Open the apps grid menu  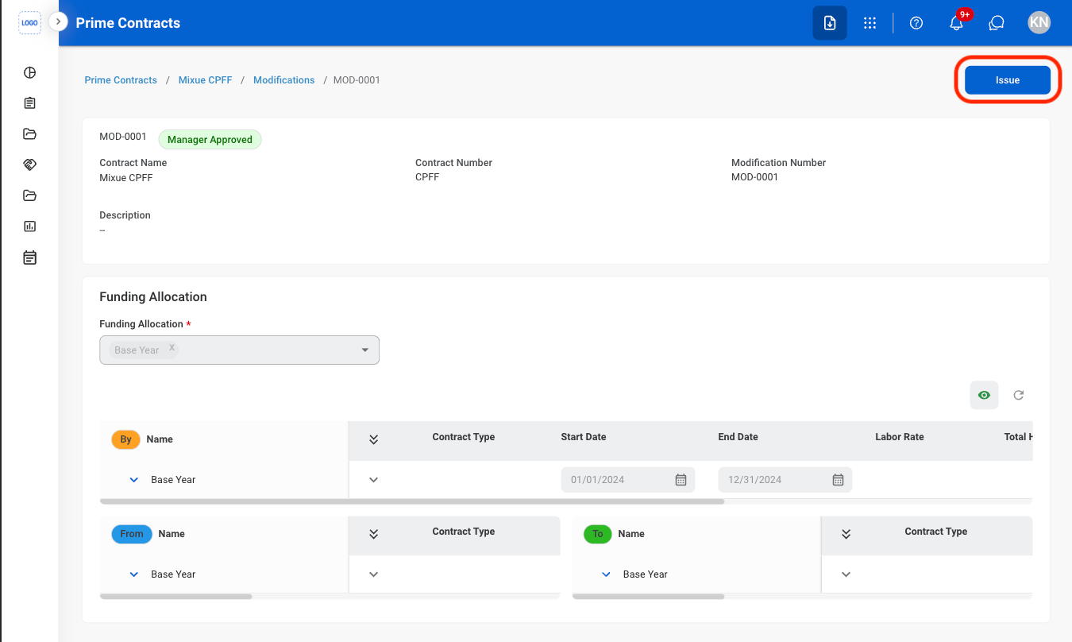click(870, 23)
